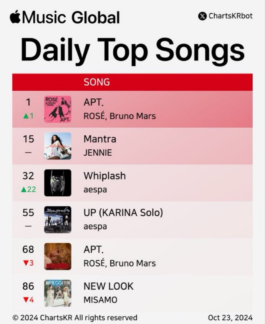Click the MISAMO artist name

coord(100,300)
